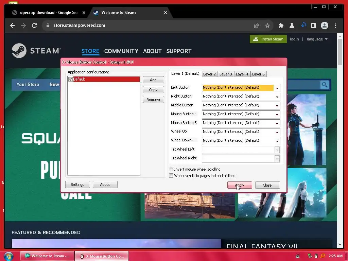Click the keyboard icon in system tray
The width and height of the screenshot is (348, 261).
pos(298,256)
